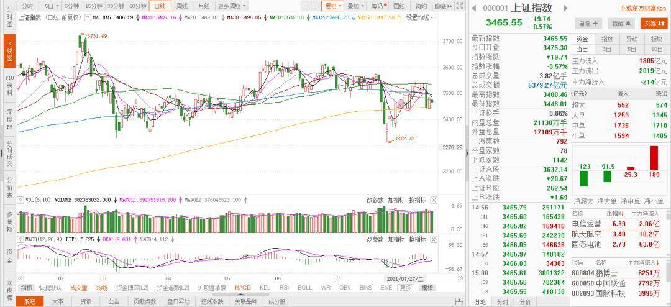The height and width of the screenshot is (307, 671).
Task: Open 复权 adjustment dropdown
Action: (x=334, y=6)
